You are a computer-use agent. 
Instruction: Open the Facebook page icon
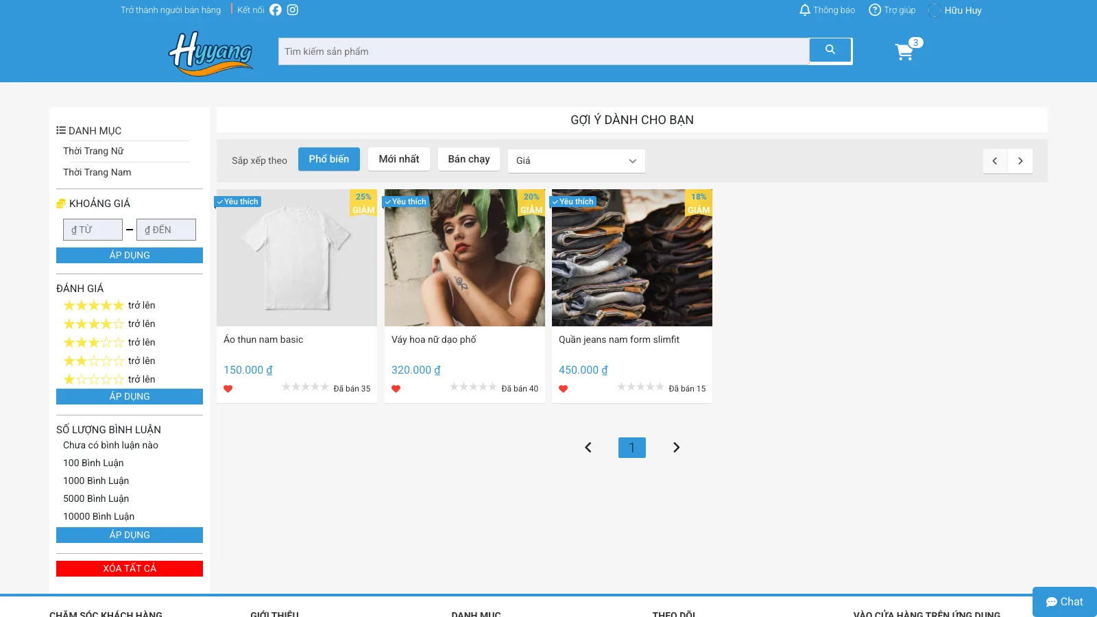[x=276, y=10]
